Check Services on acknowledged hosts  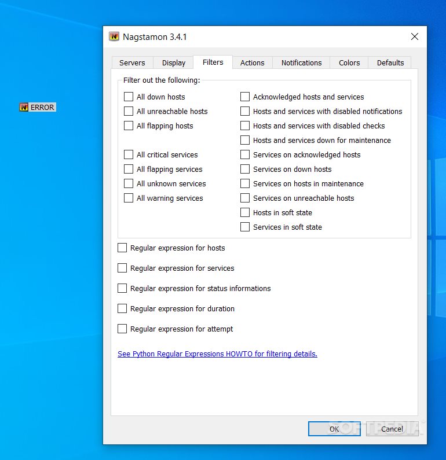pos(245,154)
